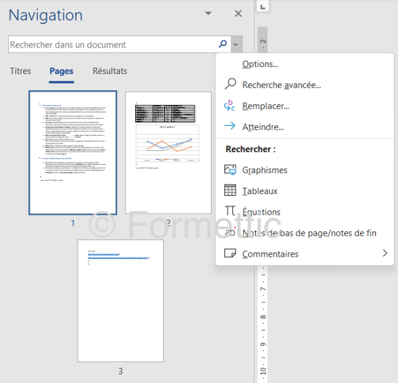Screen dimensions: 398x383
Task: Click the Atteindre arrow icon
Action: point(230,126)
